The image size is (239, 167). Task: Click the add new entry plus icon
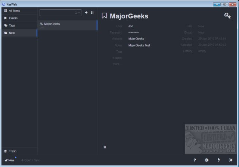[x=86, y=13]
